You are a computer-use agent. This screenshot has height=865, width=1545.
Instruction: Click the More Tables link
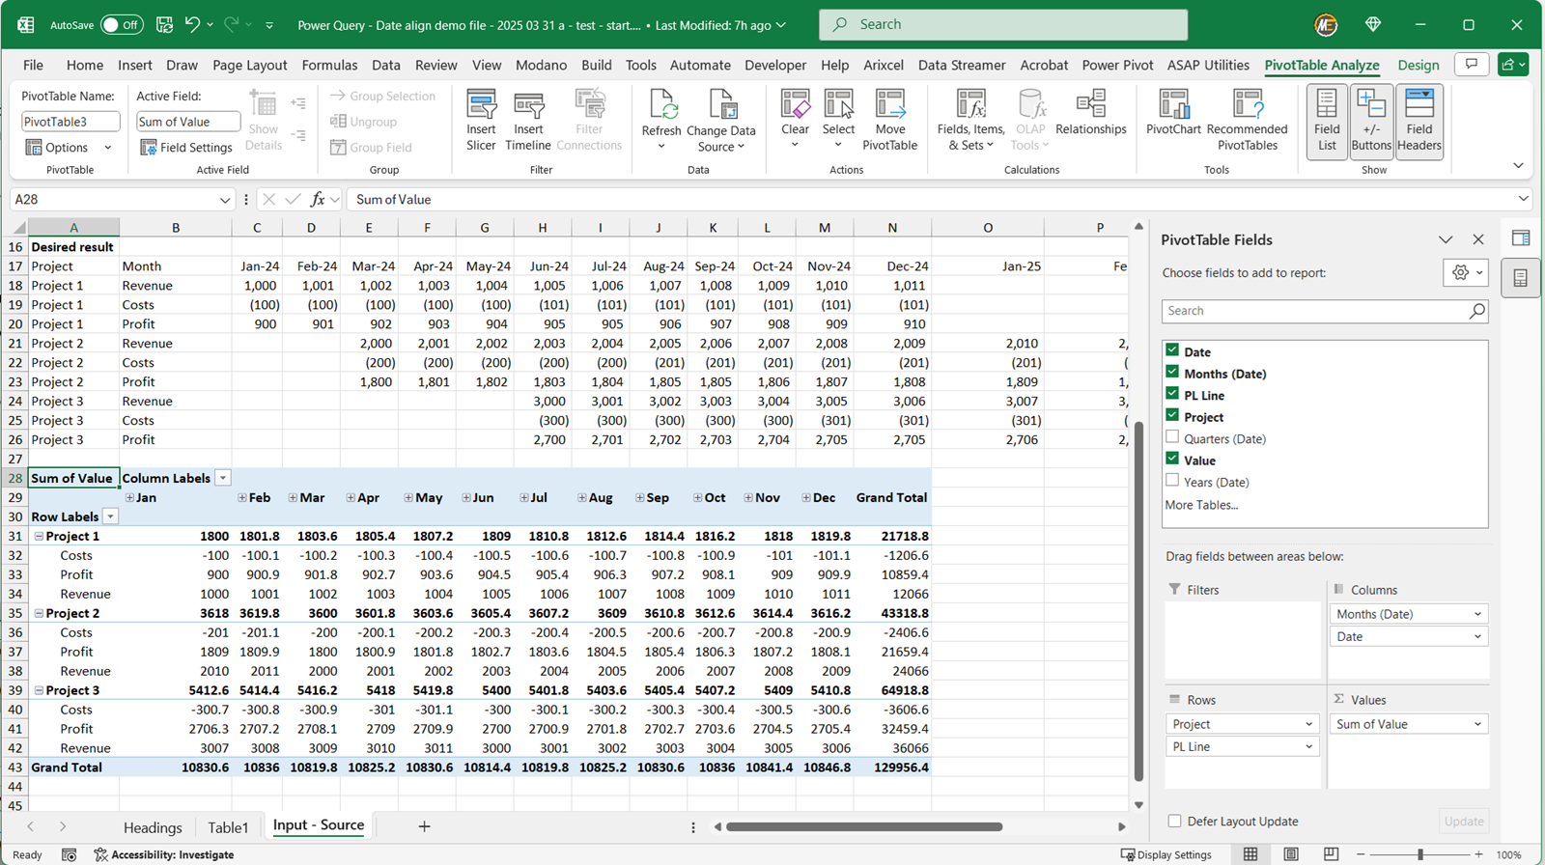pyautogui.click(x=1200, y=505)
